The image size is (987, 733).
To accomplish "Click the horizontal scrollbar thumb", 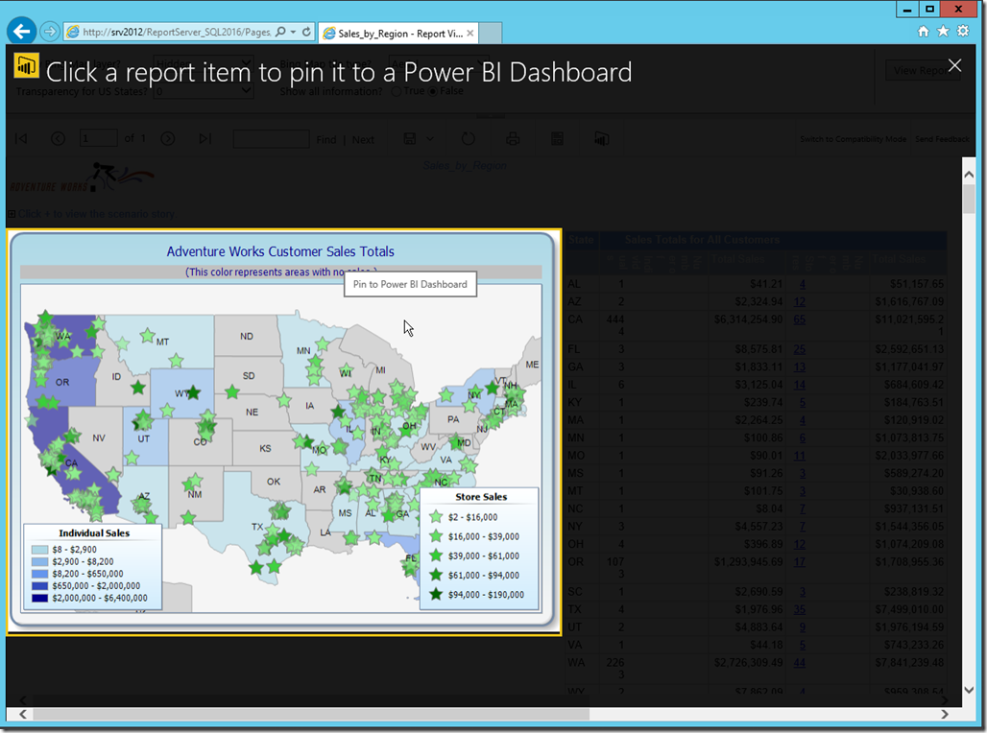I will click(x=311, y=714).
